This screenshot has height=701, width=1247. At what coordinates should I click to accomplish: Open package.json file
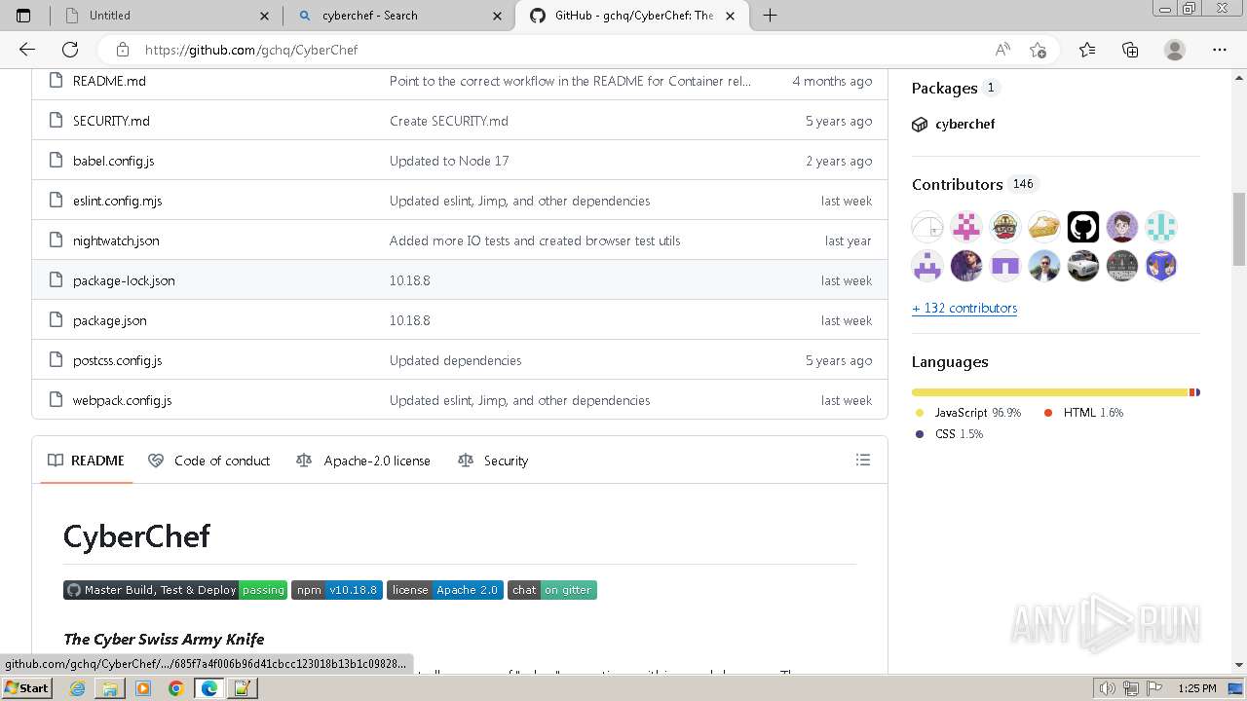(110, 320)
